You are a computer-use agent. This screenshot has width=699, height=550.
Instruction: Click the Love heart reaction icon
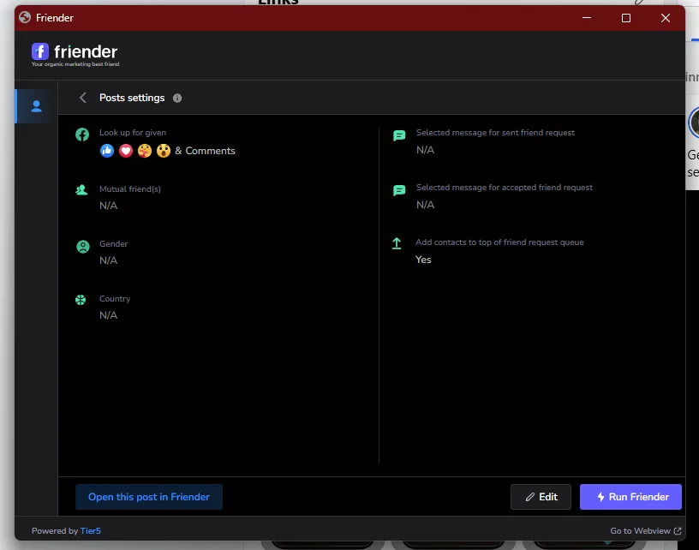[126, 151]
